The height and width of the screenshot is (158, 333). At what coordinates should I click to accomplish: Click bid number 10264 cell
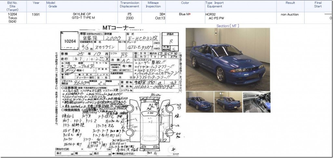click(x=12, y=14)
